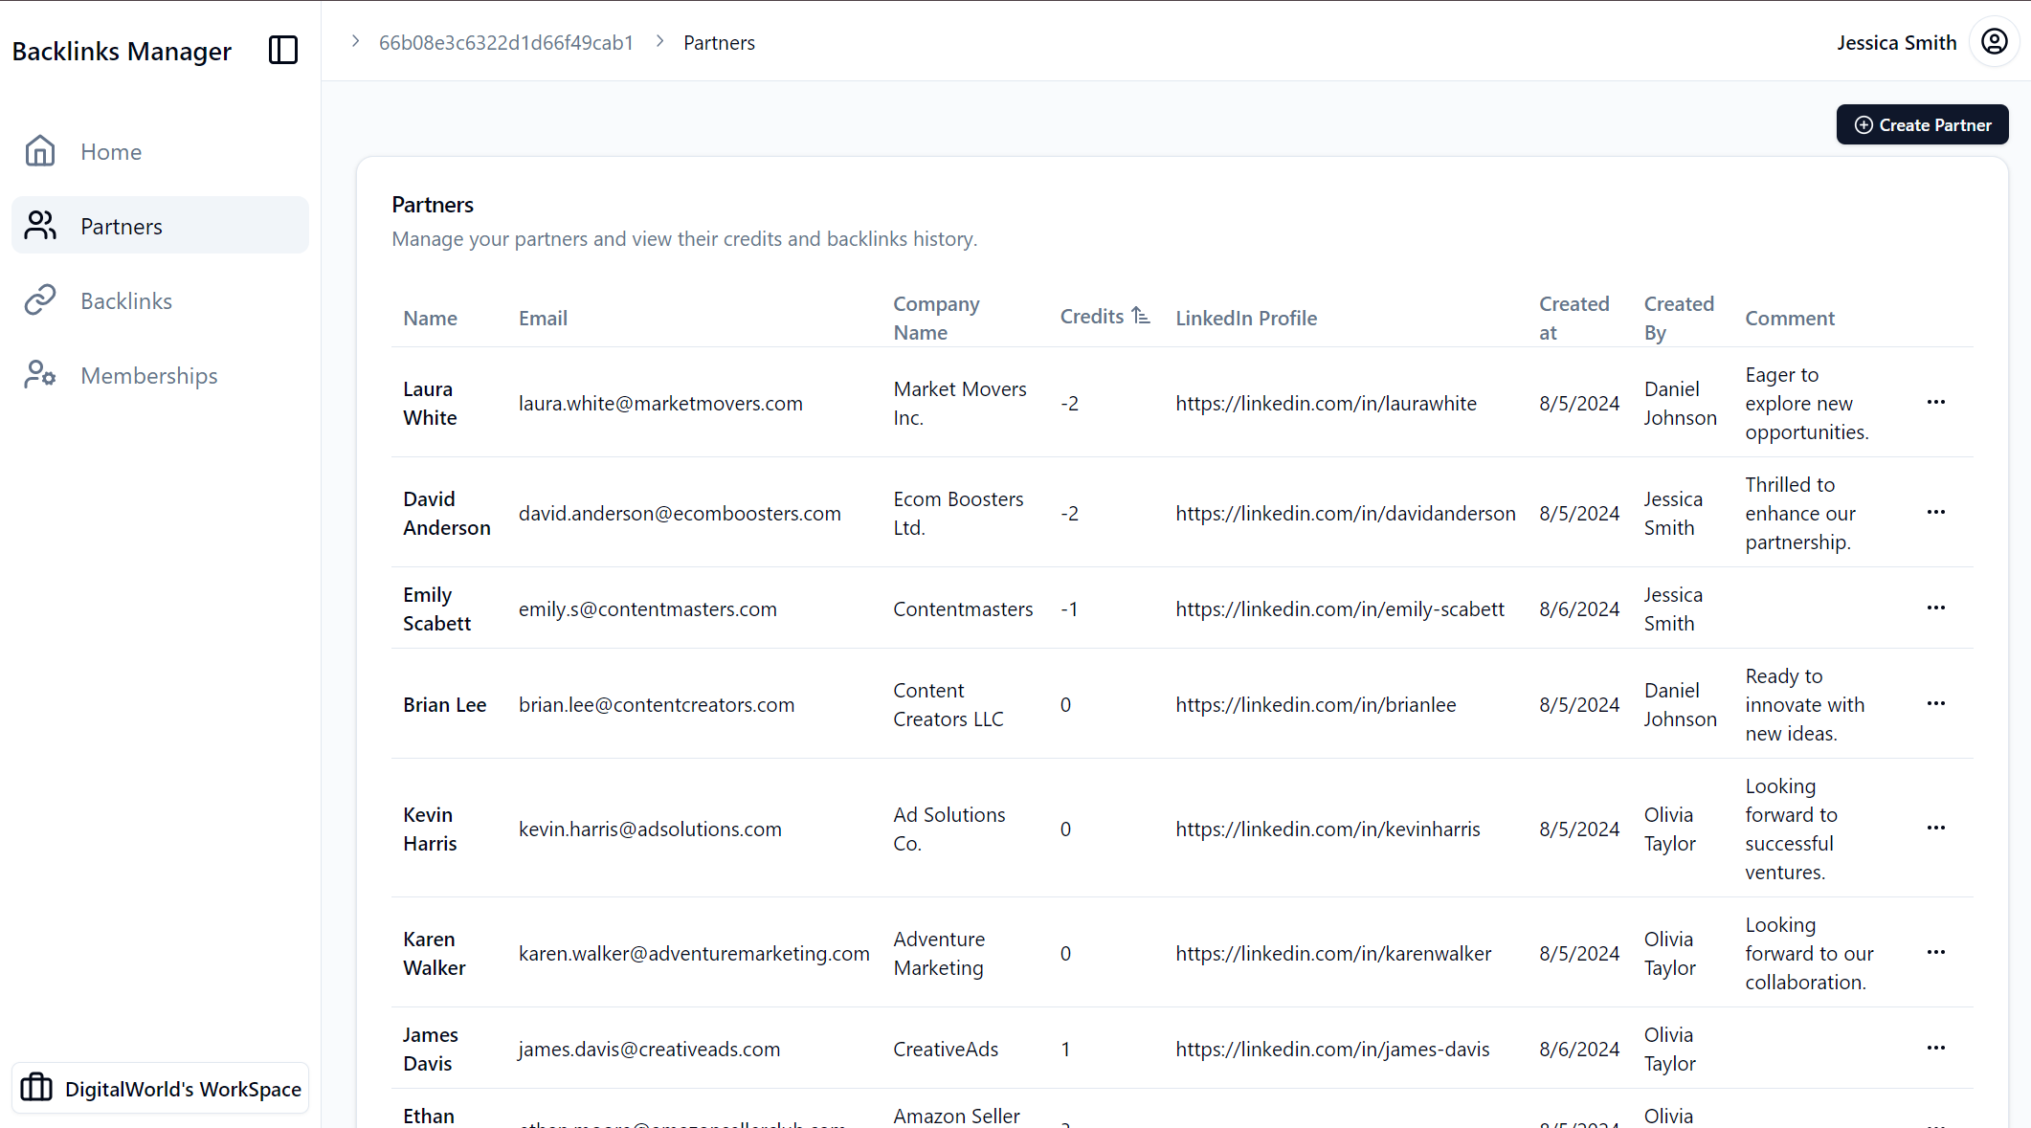
Task: Sort by Credits column arrow icon
Action: click(x=1140, y=316)
